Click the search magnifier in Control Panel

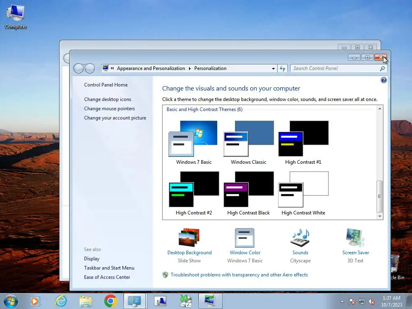(x=382, y=68)
